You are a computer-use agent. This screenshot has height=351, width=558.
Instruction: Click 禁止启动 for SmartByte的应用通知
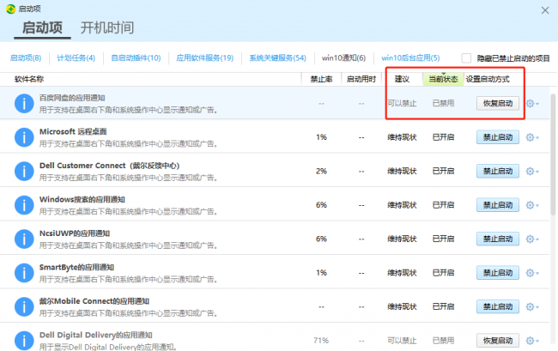[x=498, y=273]
